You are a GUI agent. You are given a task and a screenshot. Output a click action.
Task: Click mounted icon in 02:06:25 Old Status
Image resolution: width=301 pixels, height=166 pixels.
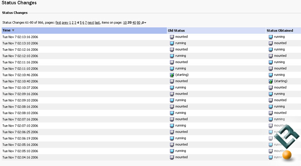(x=172, y=132)
